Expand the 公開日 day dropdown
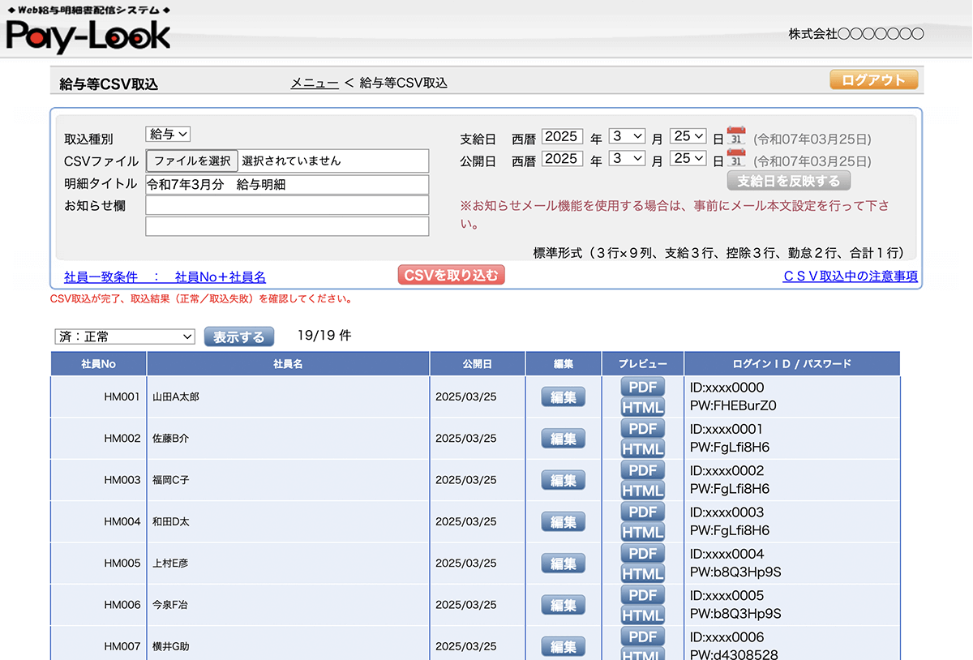Viewport: 973px width, 660px height. tap(688, 159)
